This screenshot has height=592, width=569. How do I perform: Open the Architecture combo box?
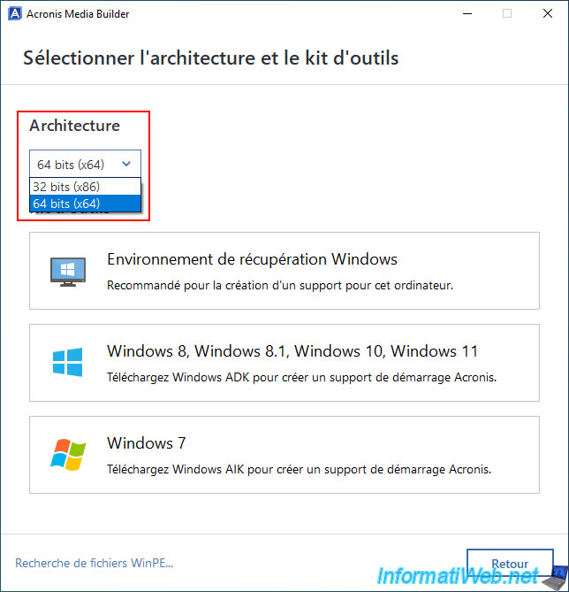84,164
